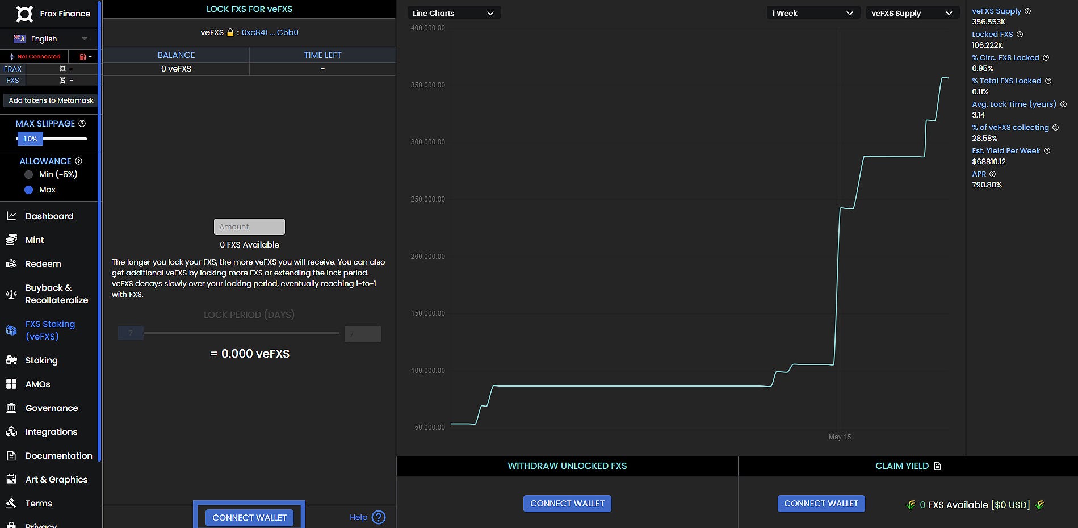Select the Min (~5%) allowance radio button
Screen dimensions: 1078x528
tap(29, 175)
